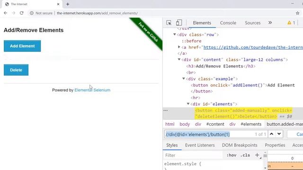Go to next search result arrow

(279, 134)
